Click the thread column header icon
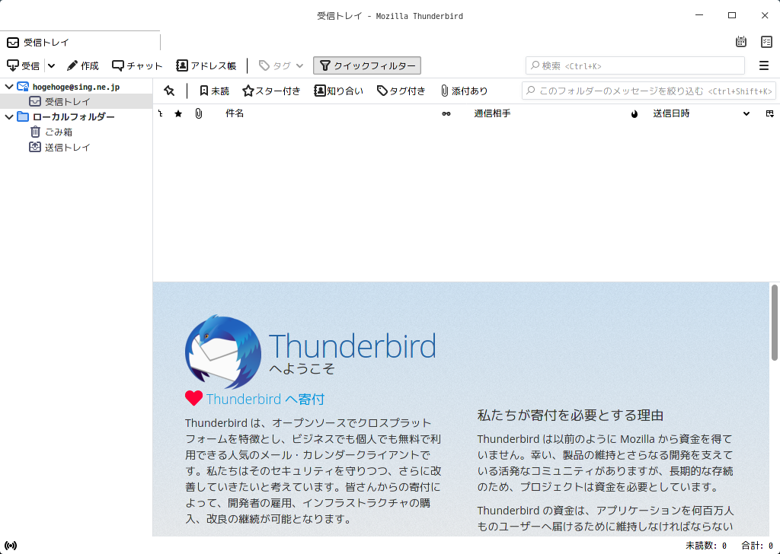The width and height of the screenshot is (780, 554). (161, 114)
